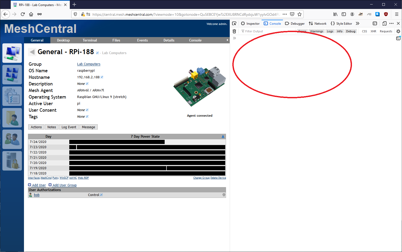Screen dimensions: 402x252
Task: Open the devtools customize menu
Action: pyautogui.click(x=392, y=23)
